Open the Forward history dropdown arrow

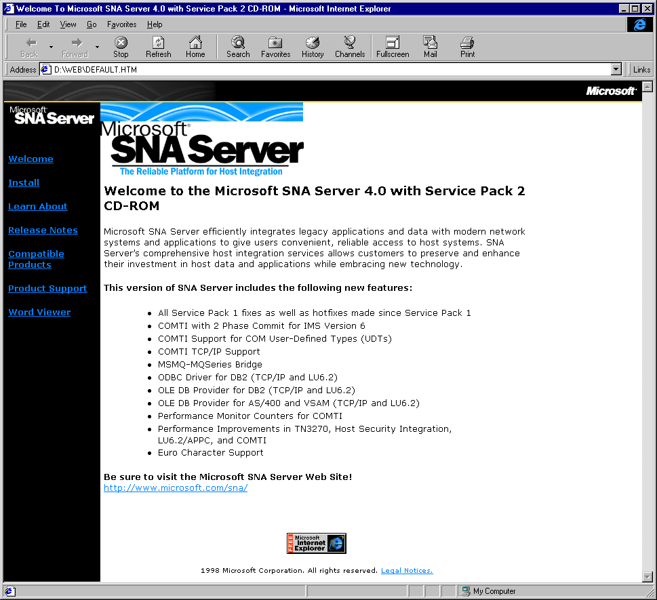[x=97, y=47]
